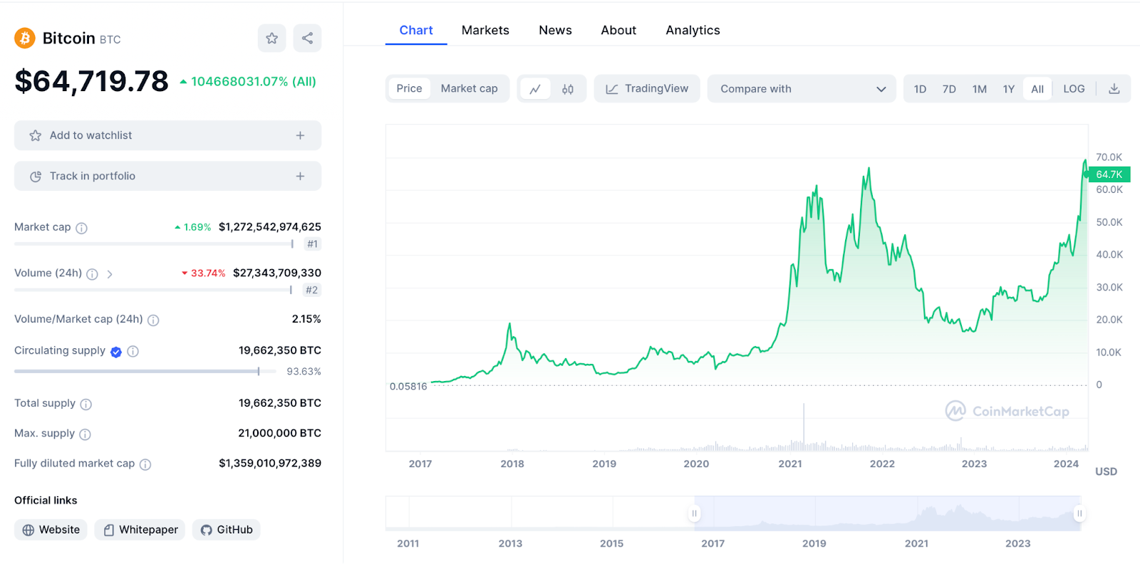Viewport: 1140px width, 564px height.
Task: Click the 2.15% volume/market cap value
Action: (306, 319)
